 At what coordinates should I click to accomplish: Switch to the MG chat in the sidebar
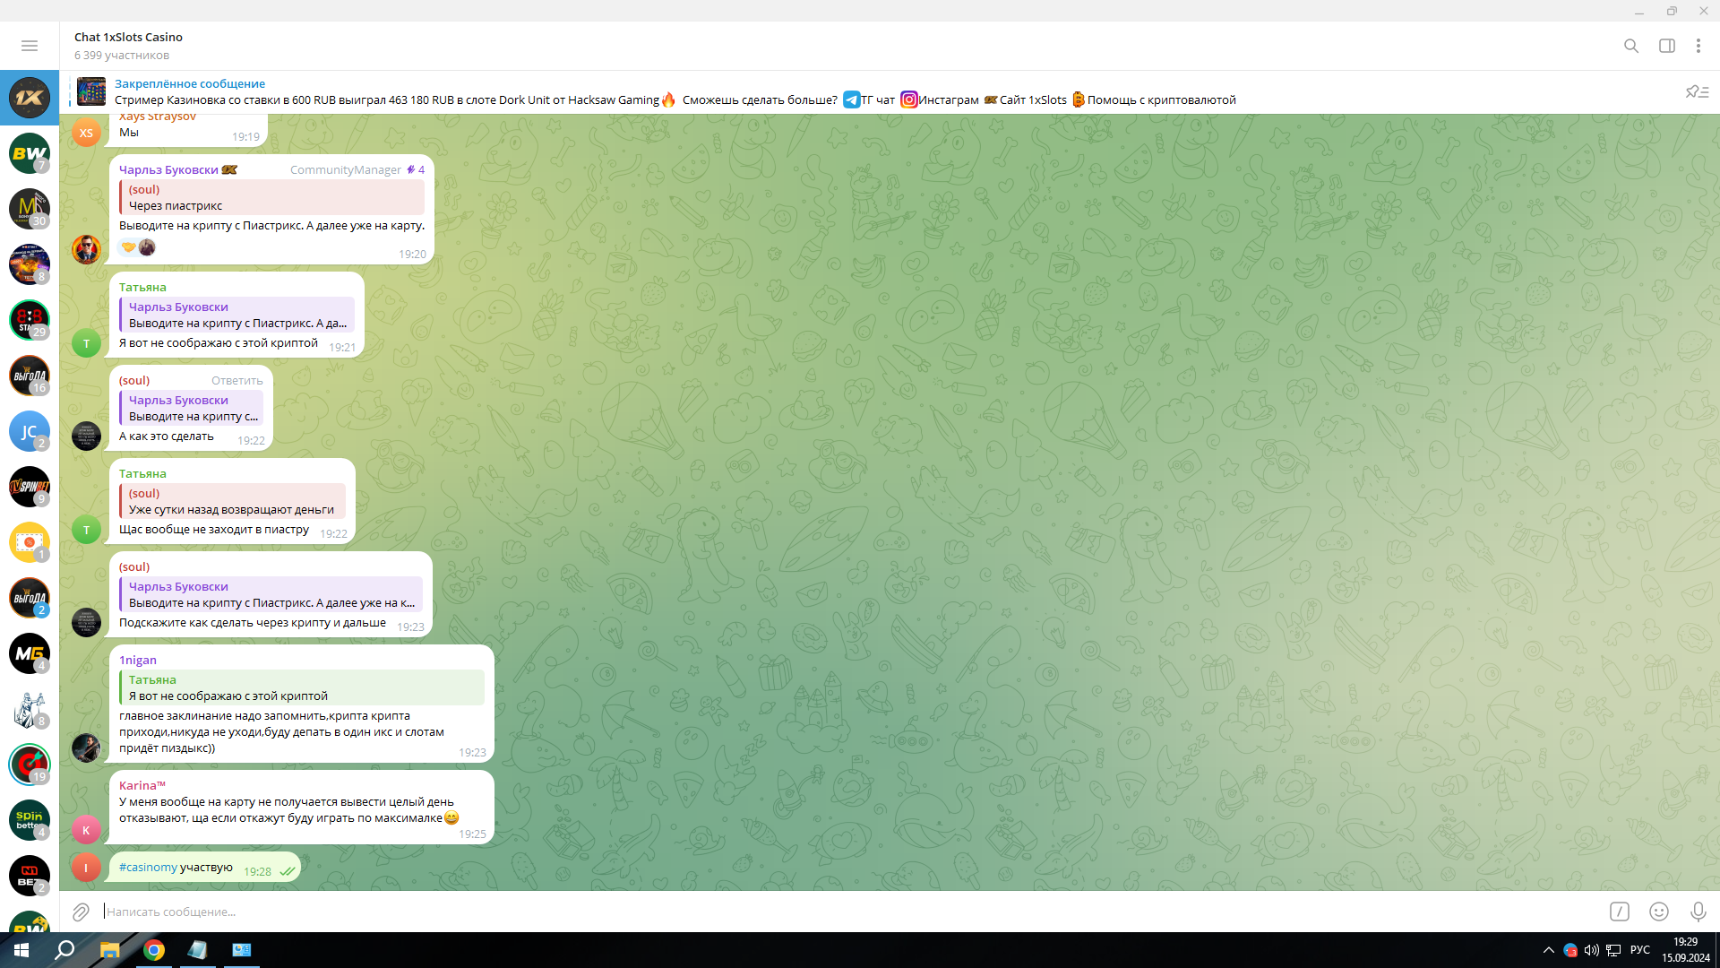(29, 653)
